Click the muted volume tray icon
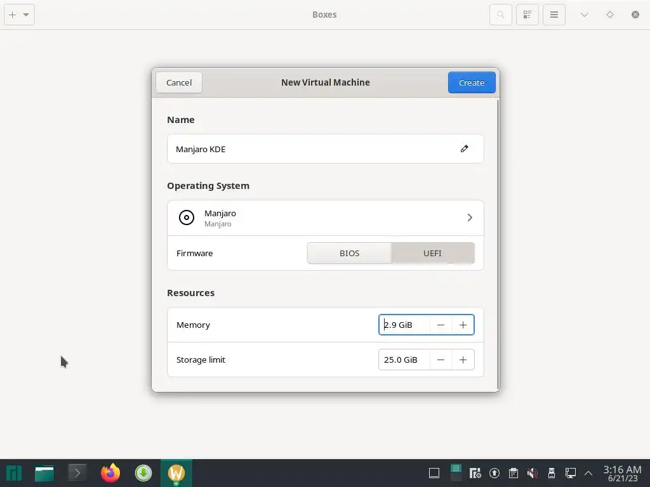Viewport: 650px width, 487px height. point(533,473)
